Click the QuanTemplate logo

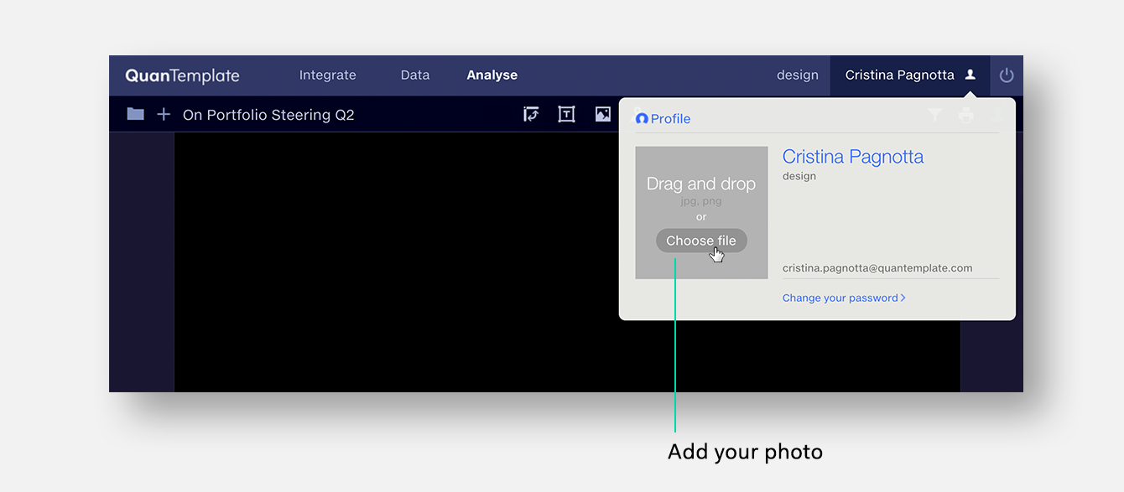[181, 75]
